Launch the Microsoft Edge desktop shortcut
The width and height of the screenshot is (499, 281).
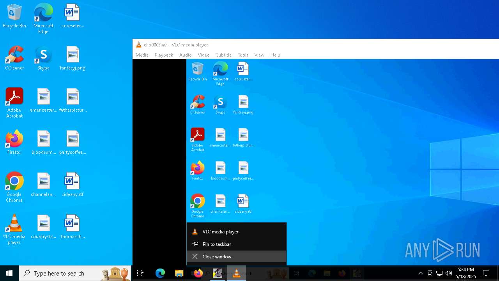pos(43,19)
